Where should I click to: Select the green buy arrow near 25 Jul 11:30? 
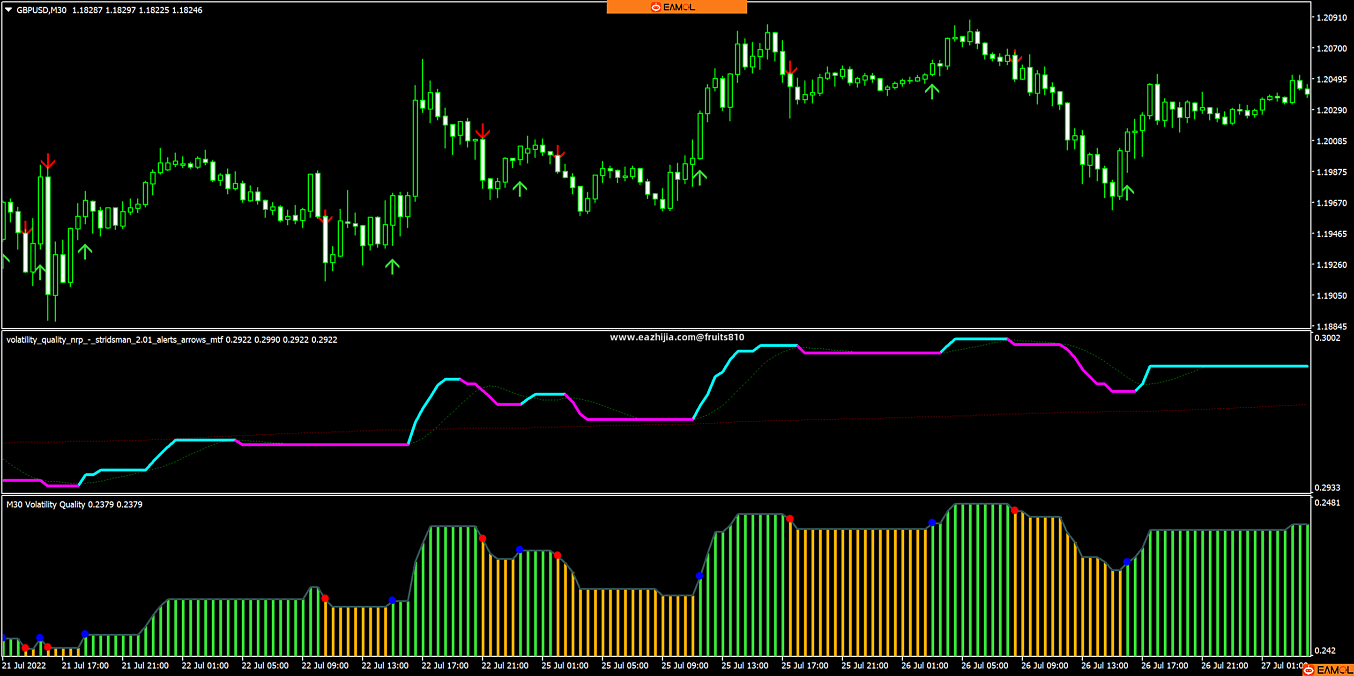click(x=699, y=177)
